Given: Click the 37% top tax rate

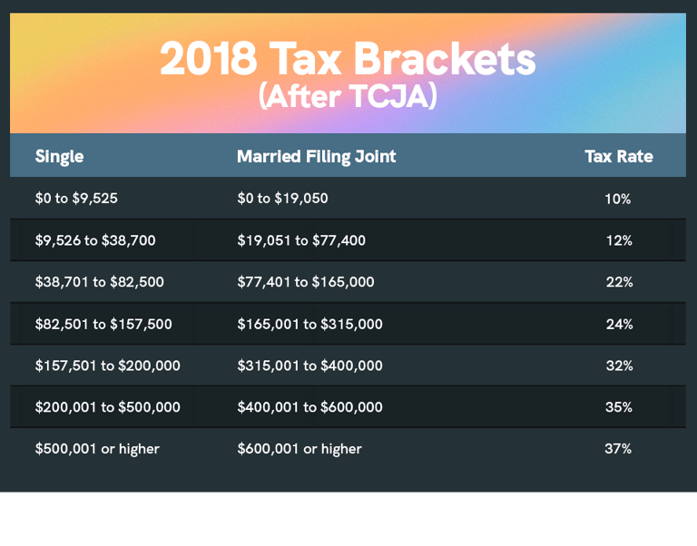Looking at the screenshot, I should [618, 449].
